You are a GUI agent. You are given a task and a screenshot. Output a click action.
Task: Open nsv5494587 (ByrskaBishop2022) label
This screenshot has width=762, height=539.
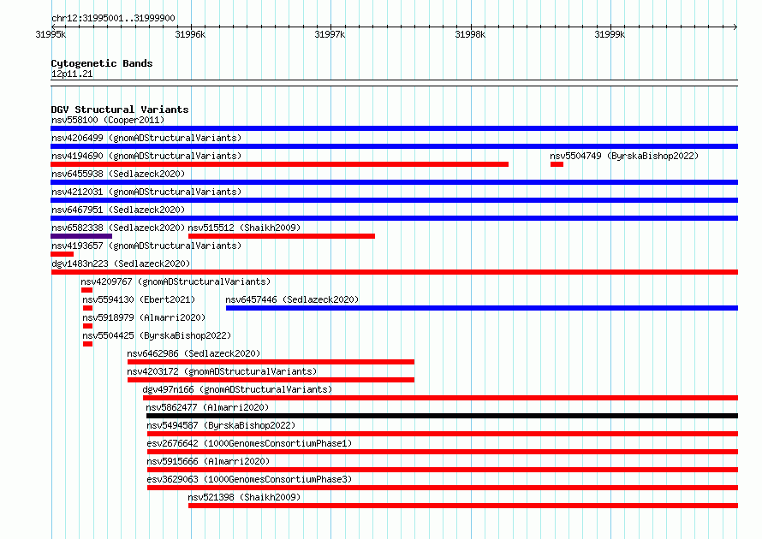click(221, 425)
